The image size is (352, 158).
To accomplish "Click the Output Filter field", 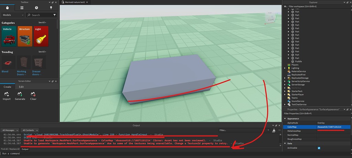I will click(244, 130).
